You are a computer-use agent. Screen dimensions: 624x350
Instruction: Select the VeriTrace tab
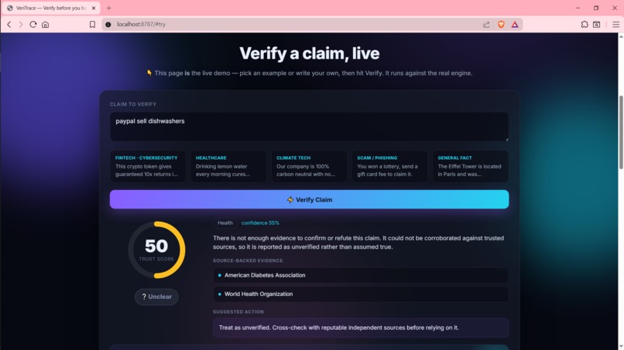pyautogui.click(x=51, y=8)
